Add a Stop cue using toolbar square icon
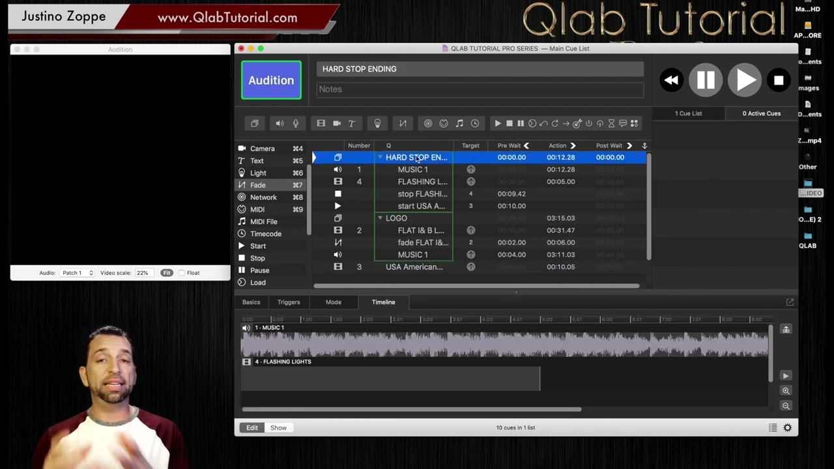 click(x=510, y=123)
